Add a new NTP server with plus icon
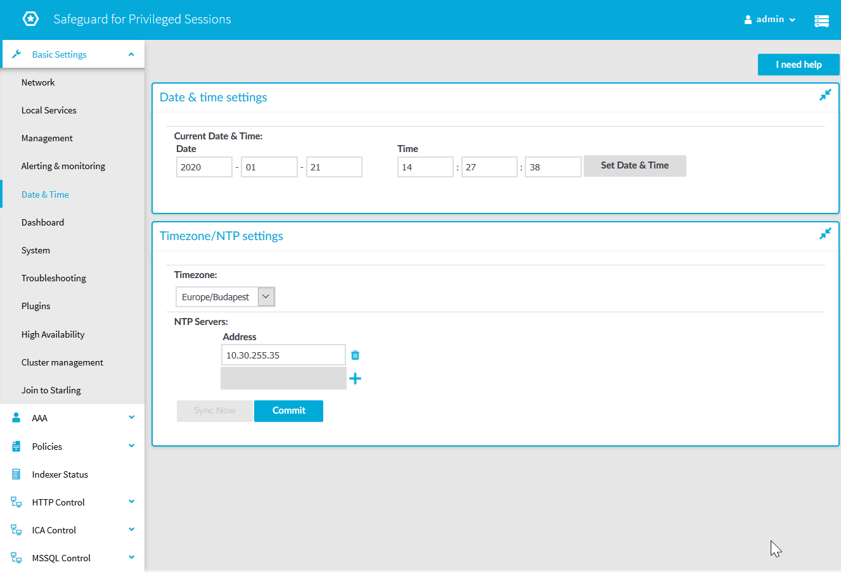841x572 pixels. click(355, 379)
